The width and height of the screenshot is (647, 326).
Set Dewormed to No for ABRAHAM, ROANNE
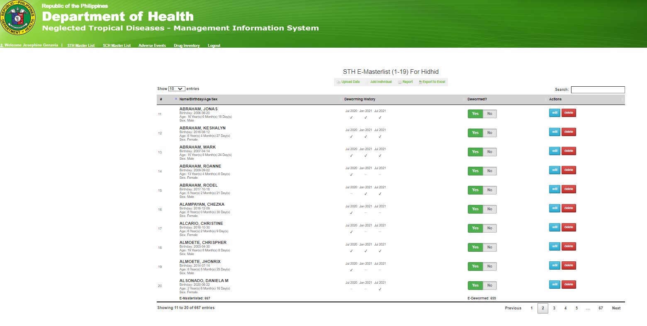pyautogui.click(x=490, y=171)
